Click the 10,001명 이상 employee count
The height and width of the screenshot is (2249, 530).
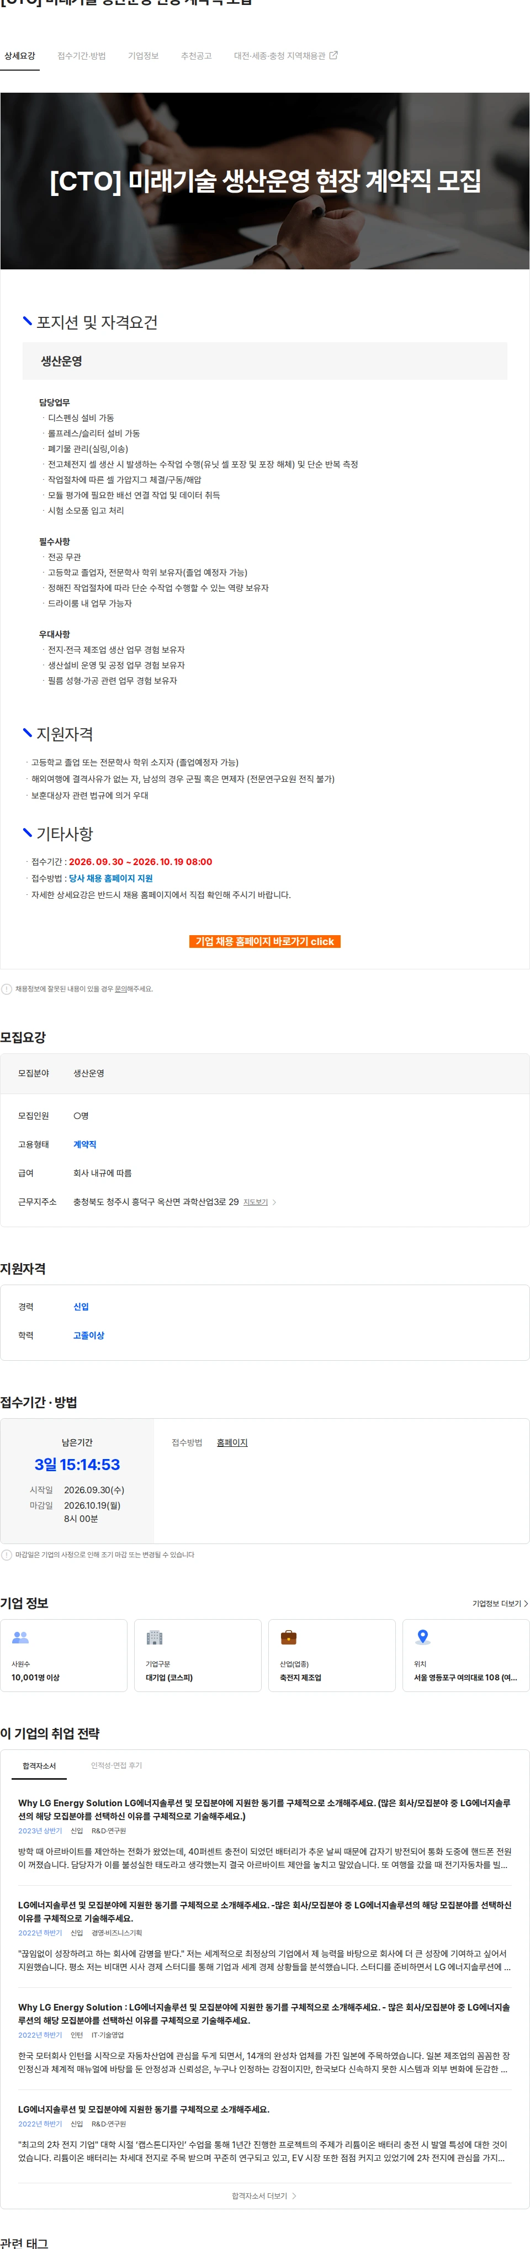(x=35, y=1677)
